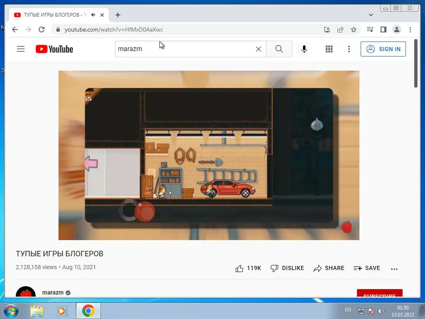The image size is (425, 319).
Task: Open the EN language indicator
Action: 348,310
